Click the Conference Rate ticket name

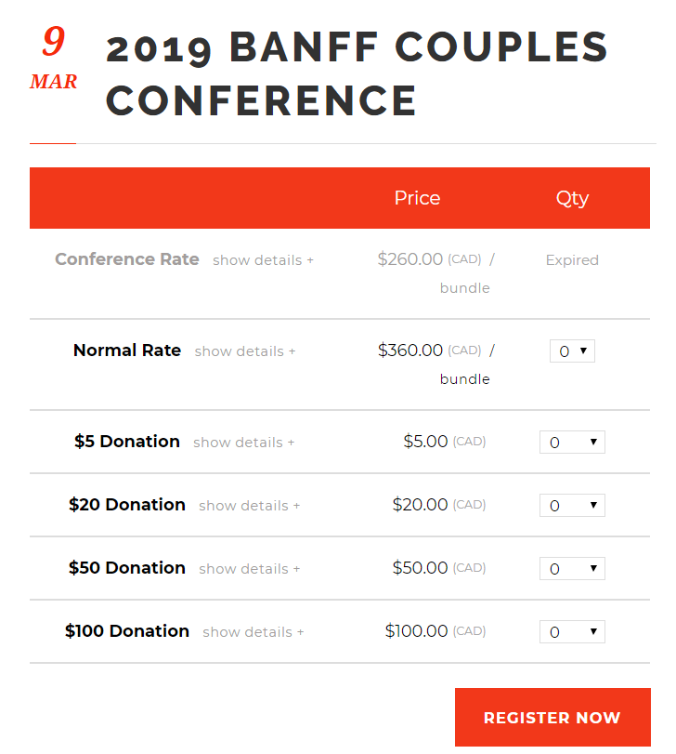click(127, 259)
